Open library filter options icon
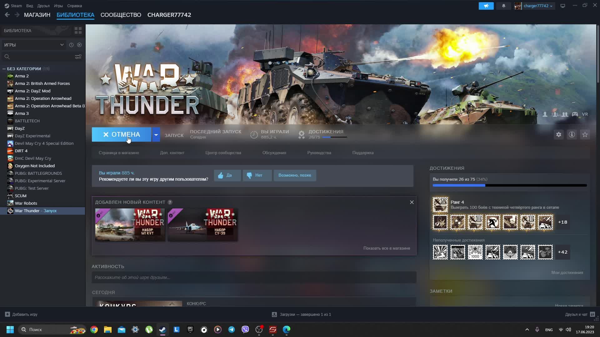600x337 pixels. pos(78,56)
